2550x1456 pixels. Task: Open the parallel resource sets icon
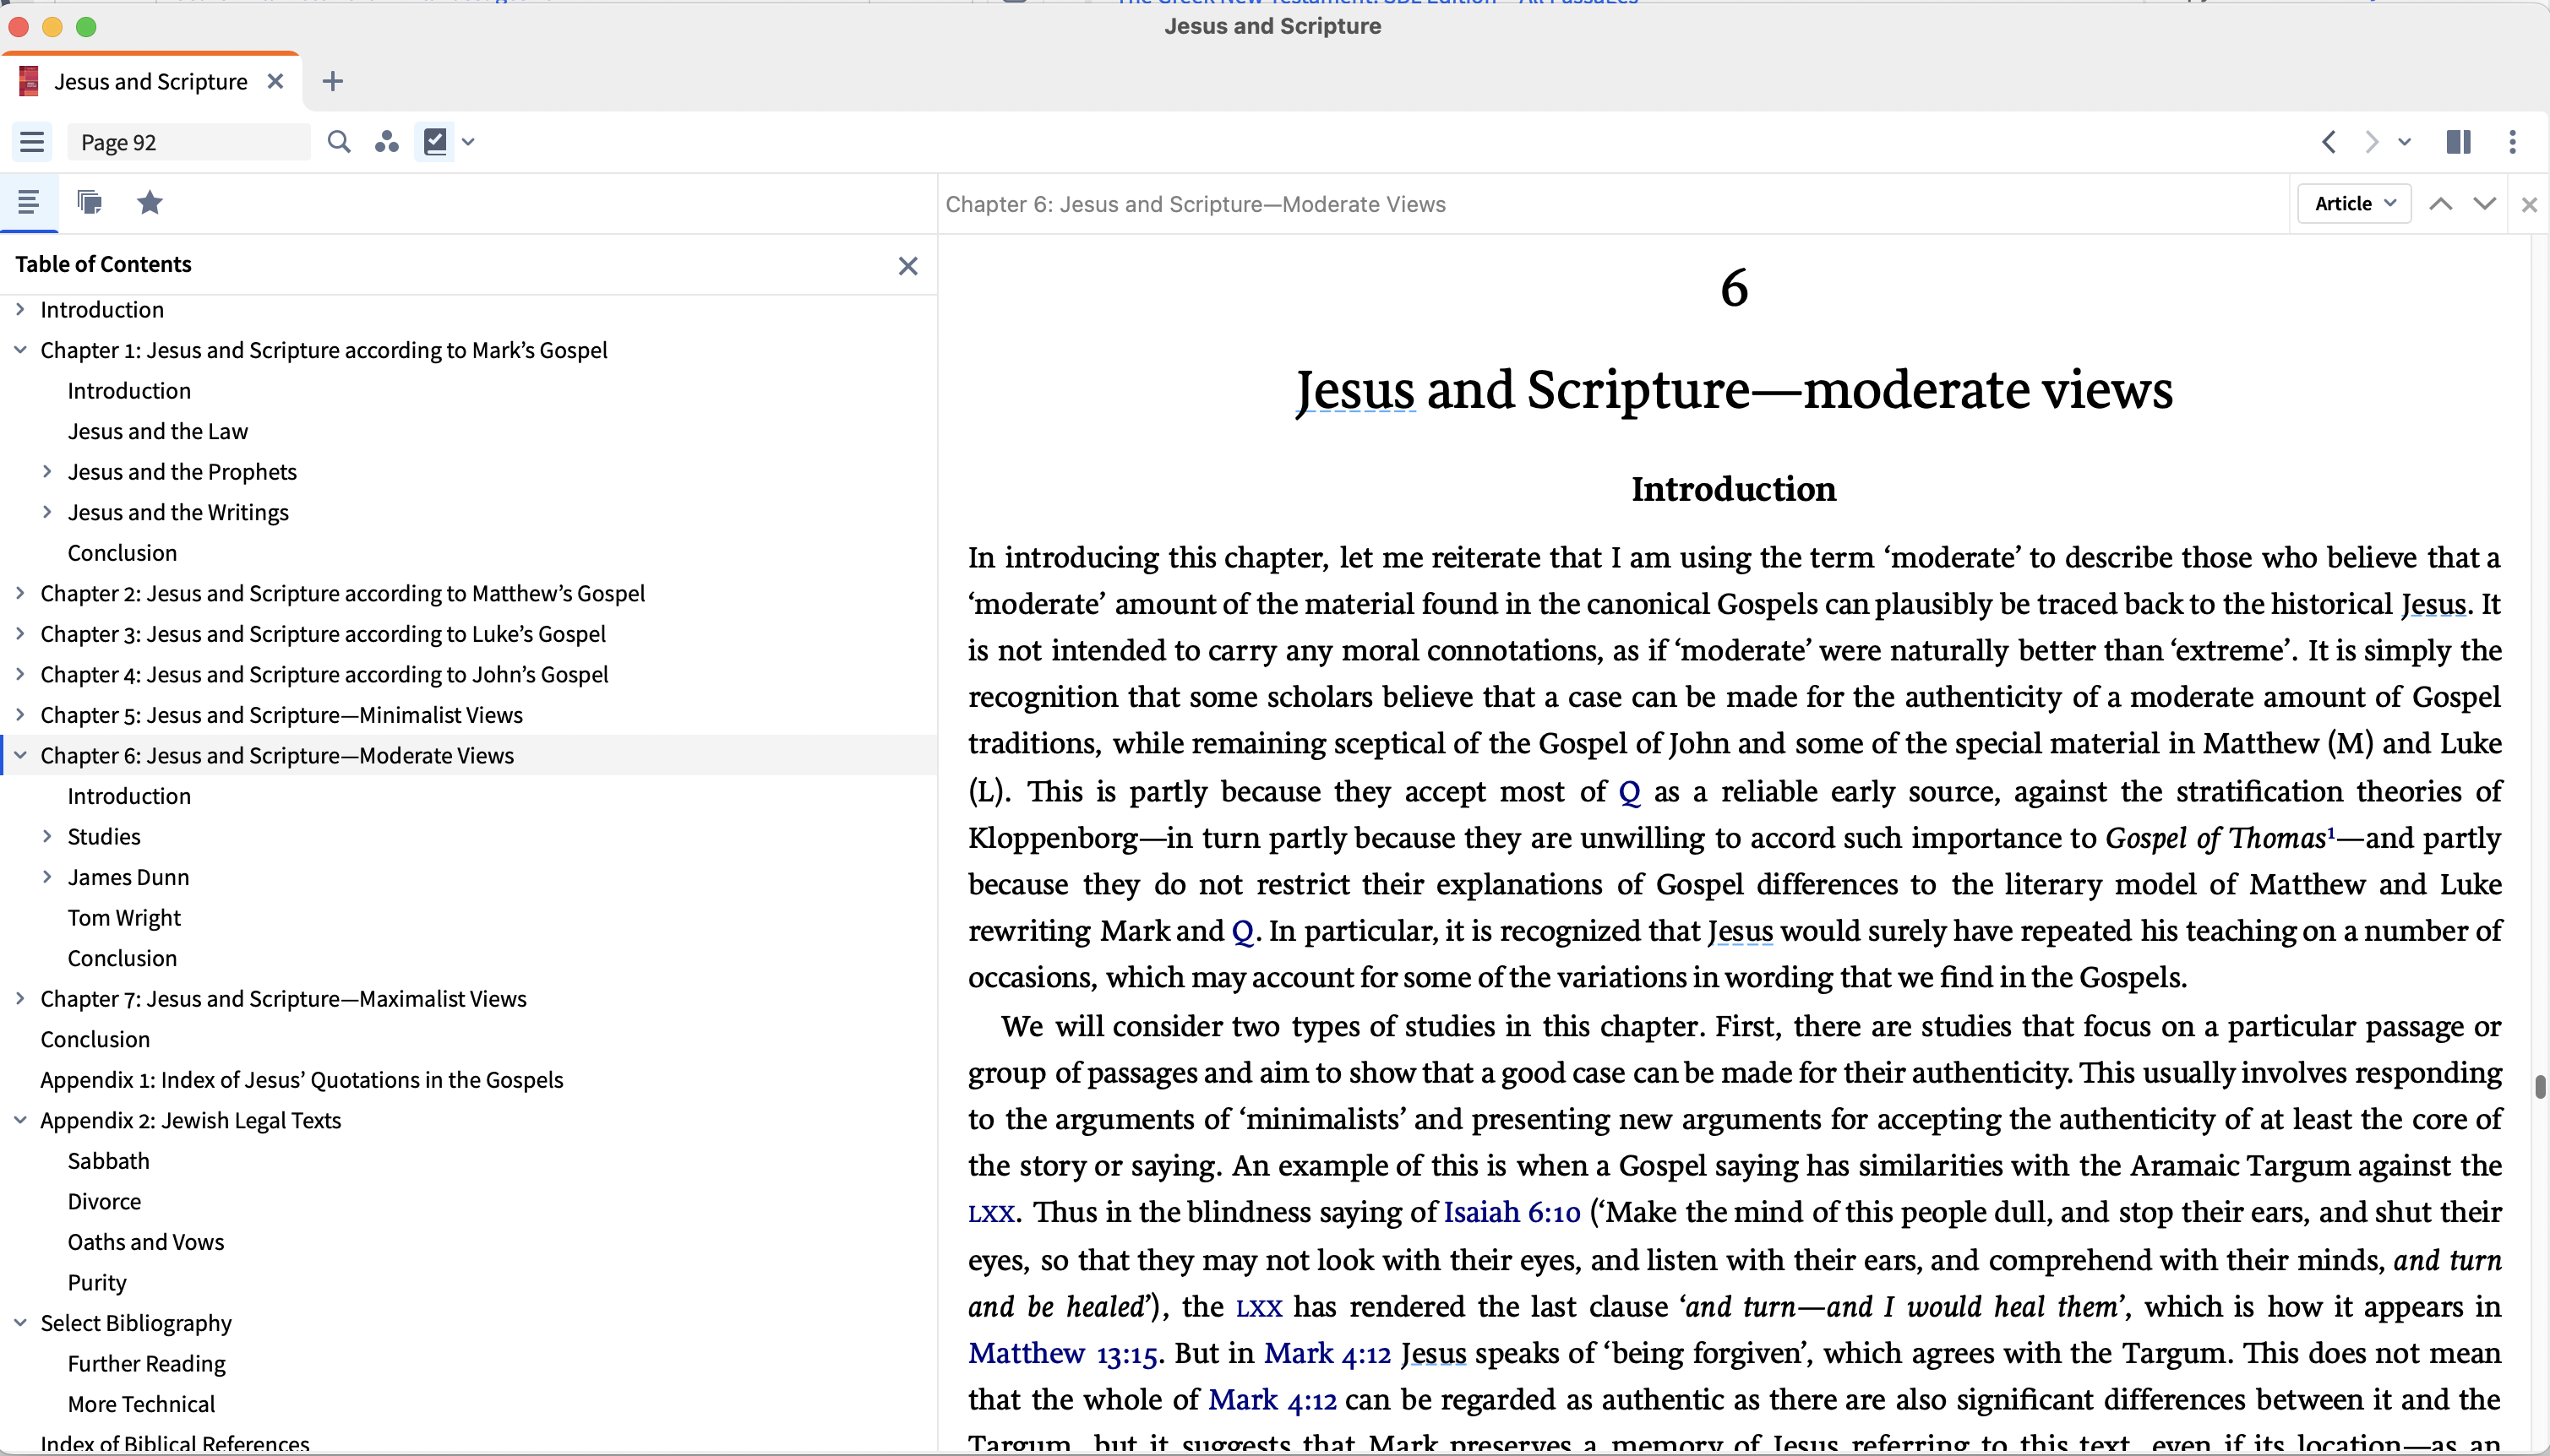click(89, 203)
